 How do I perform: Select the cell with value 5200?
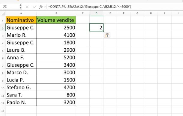pos(56,57)
